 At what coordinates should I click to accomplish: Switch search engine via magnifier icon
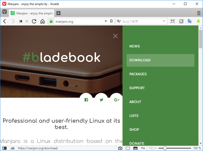click(119, 21)
